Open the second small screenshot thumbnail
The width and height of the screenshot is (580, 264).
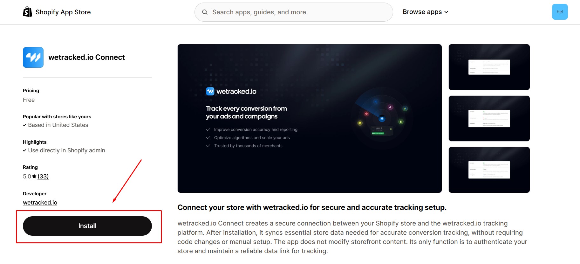(x=489, y=118)
